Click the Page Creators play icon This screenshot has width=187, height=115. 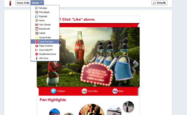coord(37,46)
